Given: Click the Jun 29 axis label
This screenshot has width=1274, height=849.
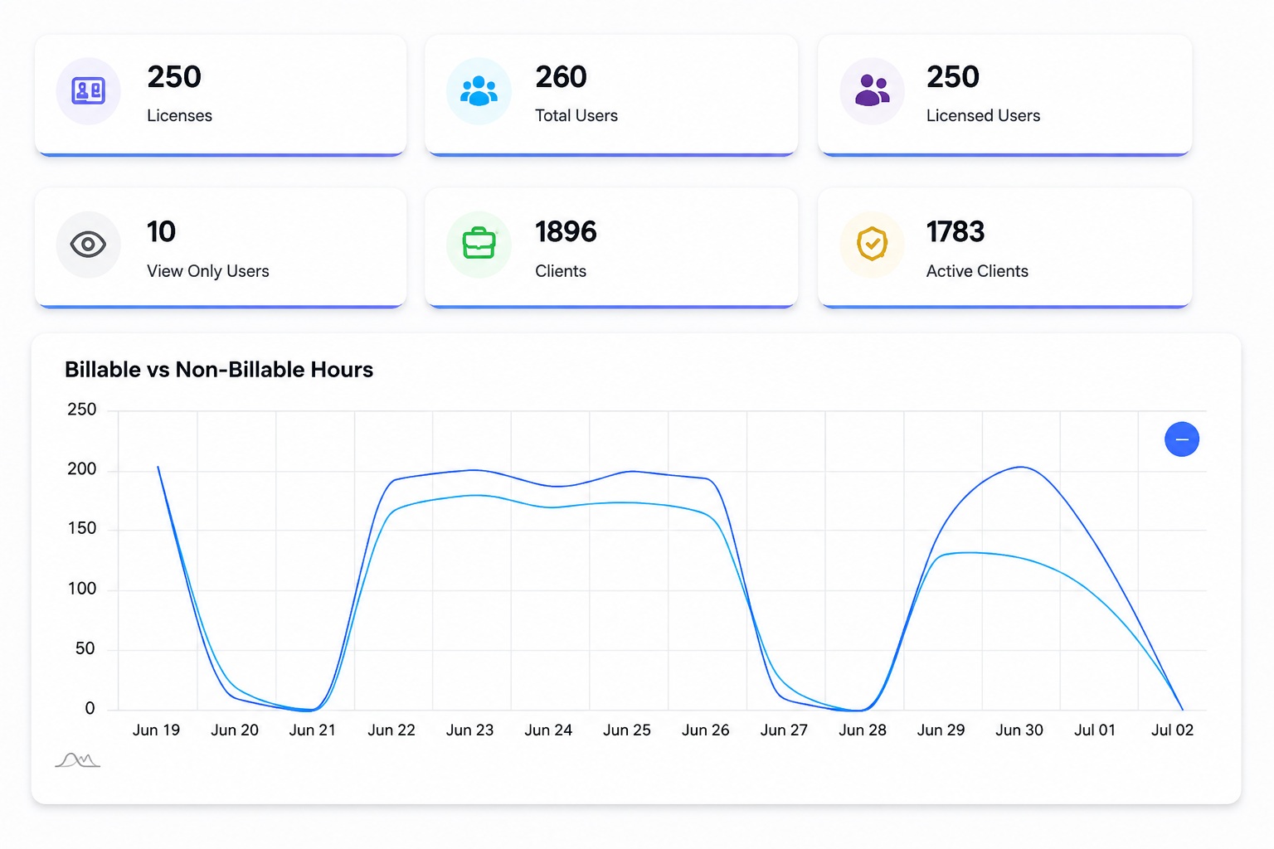Looking at the screenshot, I should (941, 730).
